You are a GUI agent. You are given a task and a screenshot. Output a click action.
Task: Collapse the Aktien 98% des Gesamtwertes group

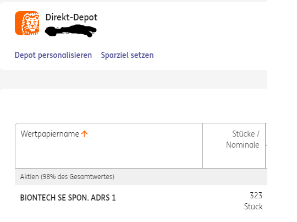click(141, 177)
